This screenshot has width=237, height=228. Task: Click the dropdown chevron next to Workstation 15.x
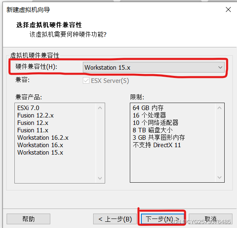pyautogui.click(x=220, y=68)
